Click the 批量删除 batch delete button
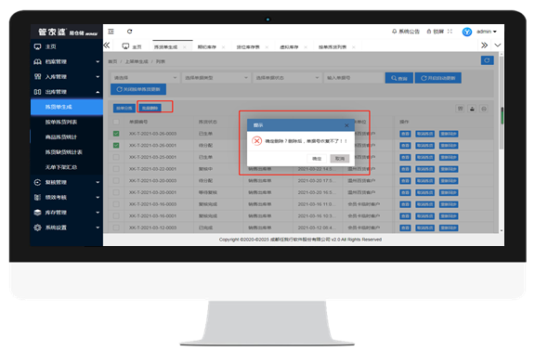This screenshot has height=351, width=535. tap(150, 108)
